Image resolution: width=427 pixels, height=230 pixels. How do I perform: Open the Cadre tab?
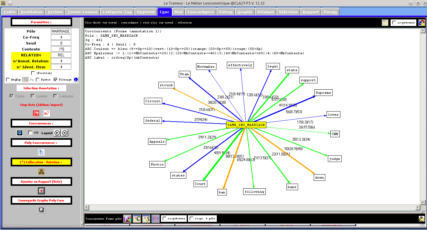[9, 12]
